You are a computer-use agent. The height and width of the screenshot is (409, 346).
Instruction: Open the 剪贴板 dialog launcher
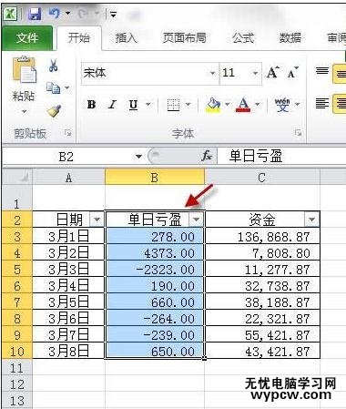(x=67, y=133)
